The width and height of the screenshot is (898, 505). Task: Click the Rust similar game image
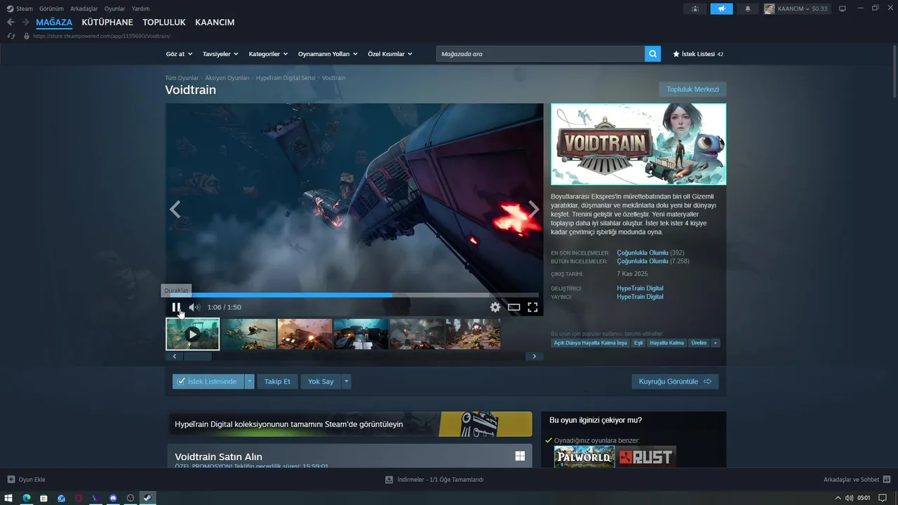(646, 457)
